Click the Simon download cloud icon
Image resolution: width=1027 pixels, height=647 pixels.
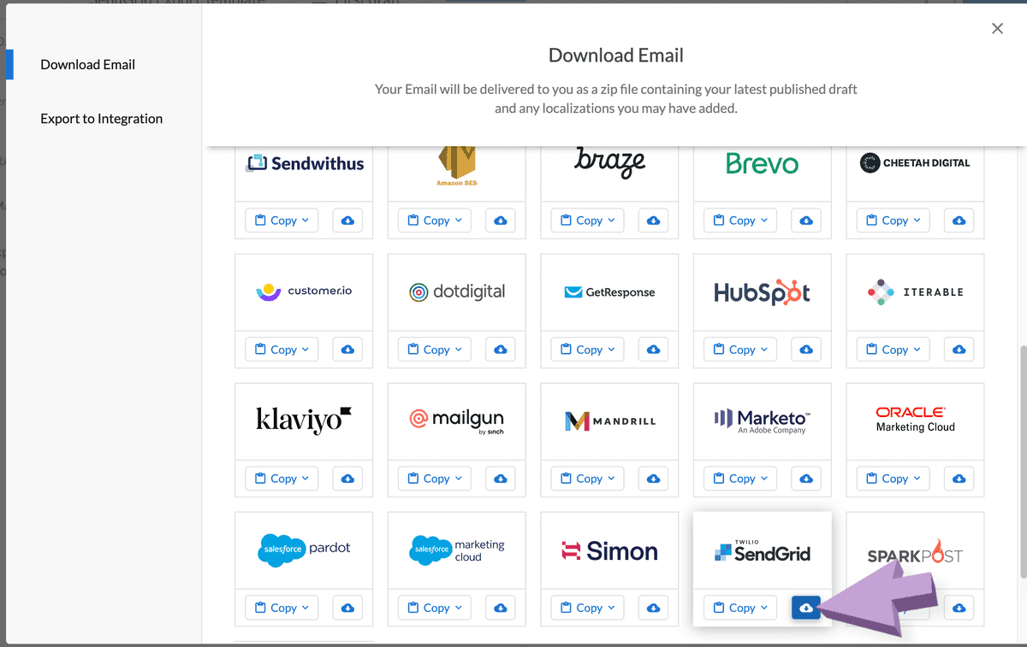tap(653, 608)
